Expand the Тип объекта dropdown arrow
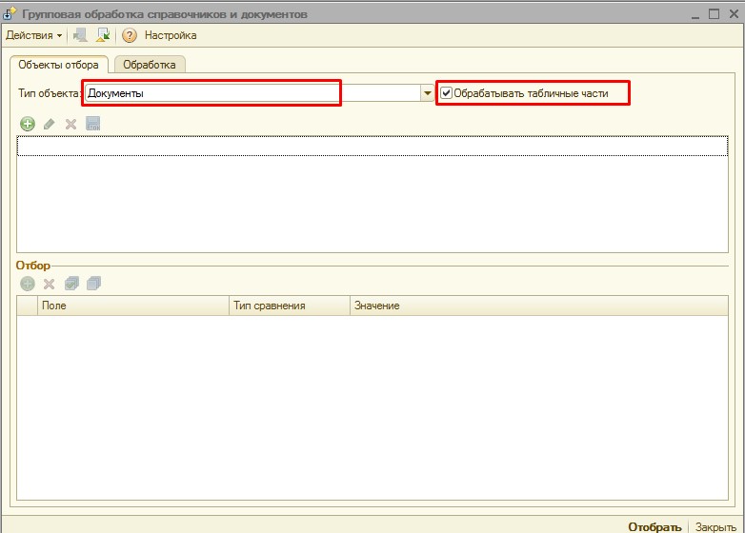The image size is (745, 533). [427, 93]
